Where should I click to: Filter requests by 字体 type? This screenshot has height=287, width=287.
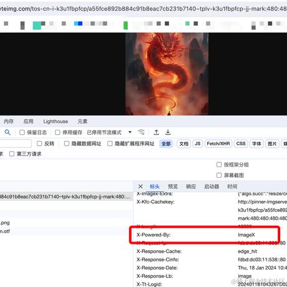(x=256, y=143)
